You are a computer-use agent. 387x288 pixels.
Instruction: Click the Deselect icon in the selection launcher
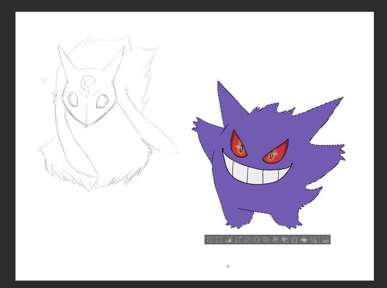click(x=209, y=240)
